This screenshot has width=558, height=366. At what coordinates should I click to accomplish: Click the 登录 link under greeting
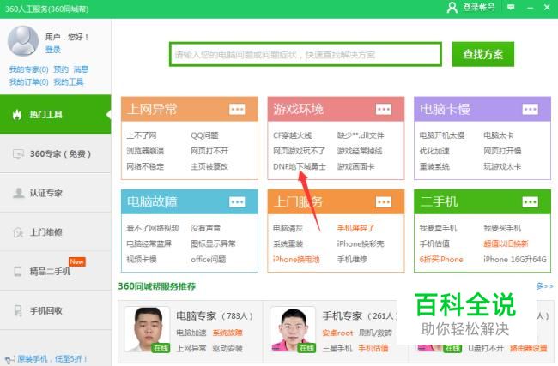tap(53, 50)
